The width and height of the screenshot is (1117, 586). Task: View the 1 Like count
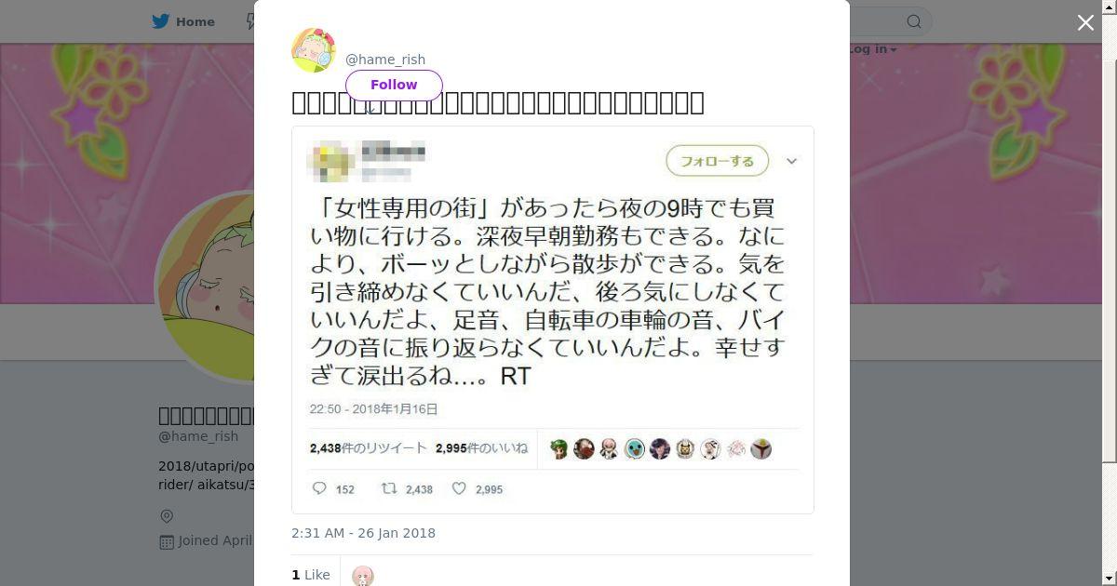(x=311, y=575)
